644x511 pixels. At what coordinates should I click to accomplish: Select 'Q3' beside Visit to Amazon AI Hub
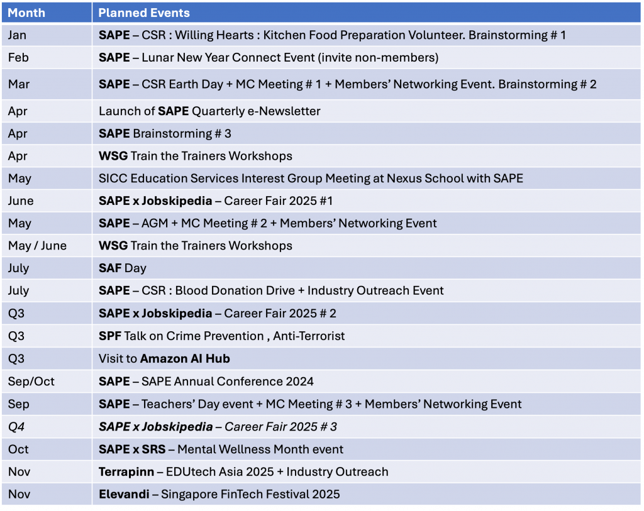point(47,359)
